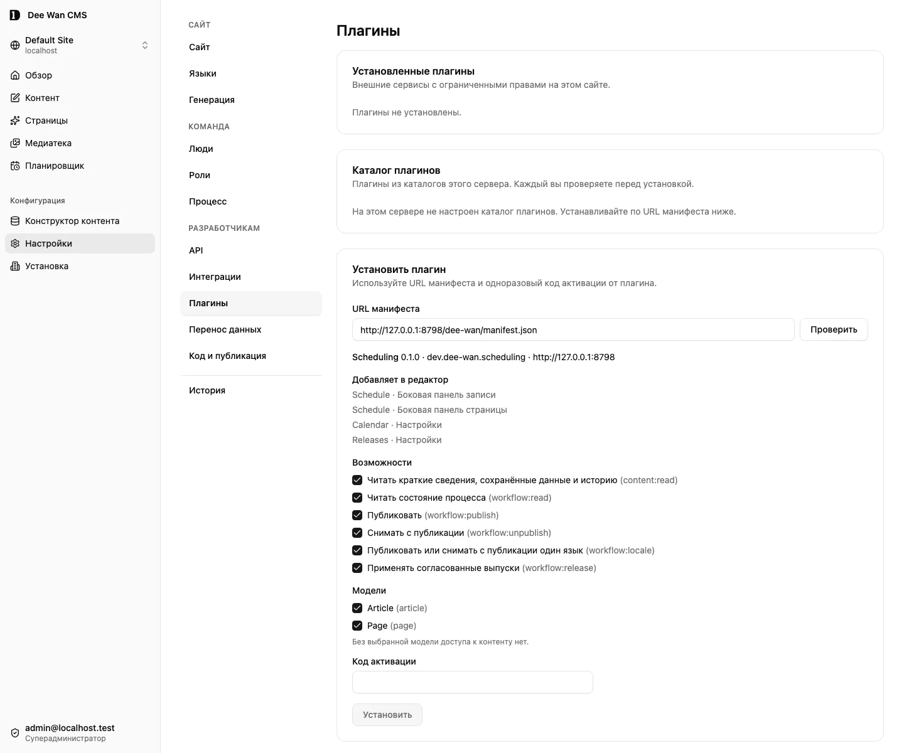
Task: Click the Контент pencil icon
Action: click(x=15, y=98)
